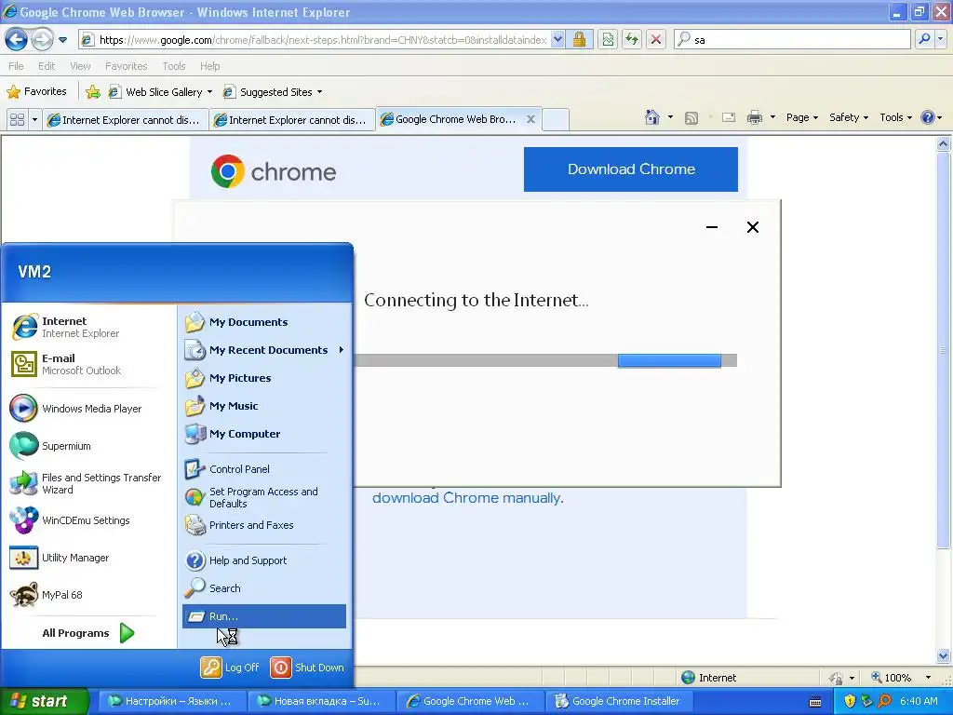Minimize the Chrome installer dialog
Viewport: 953px width, 715px height.
[712, 227]
